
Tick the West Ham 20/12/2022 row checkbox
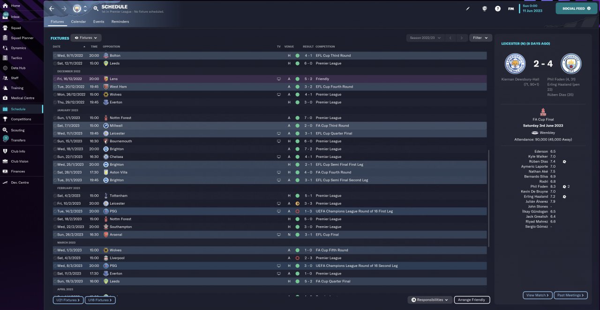tap(55, 87)
